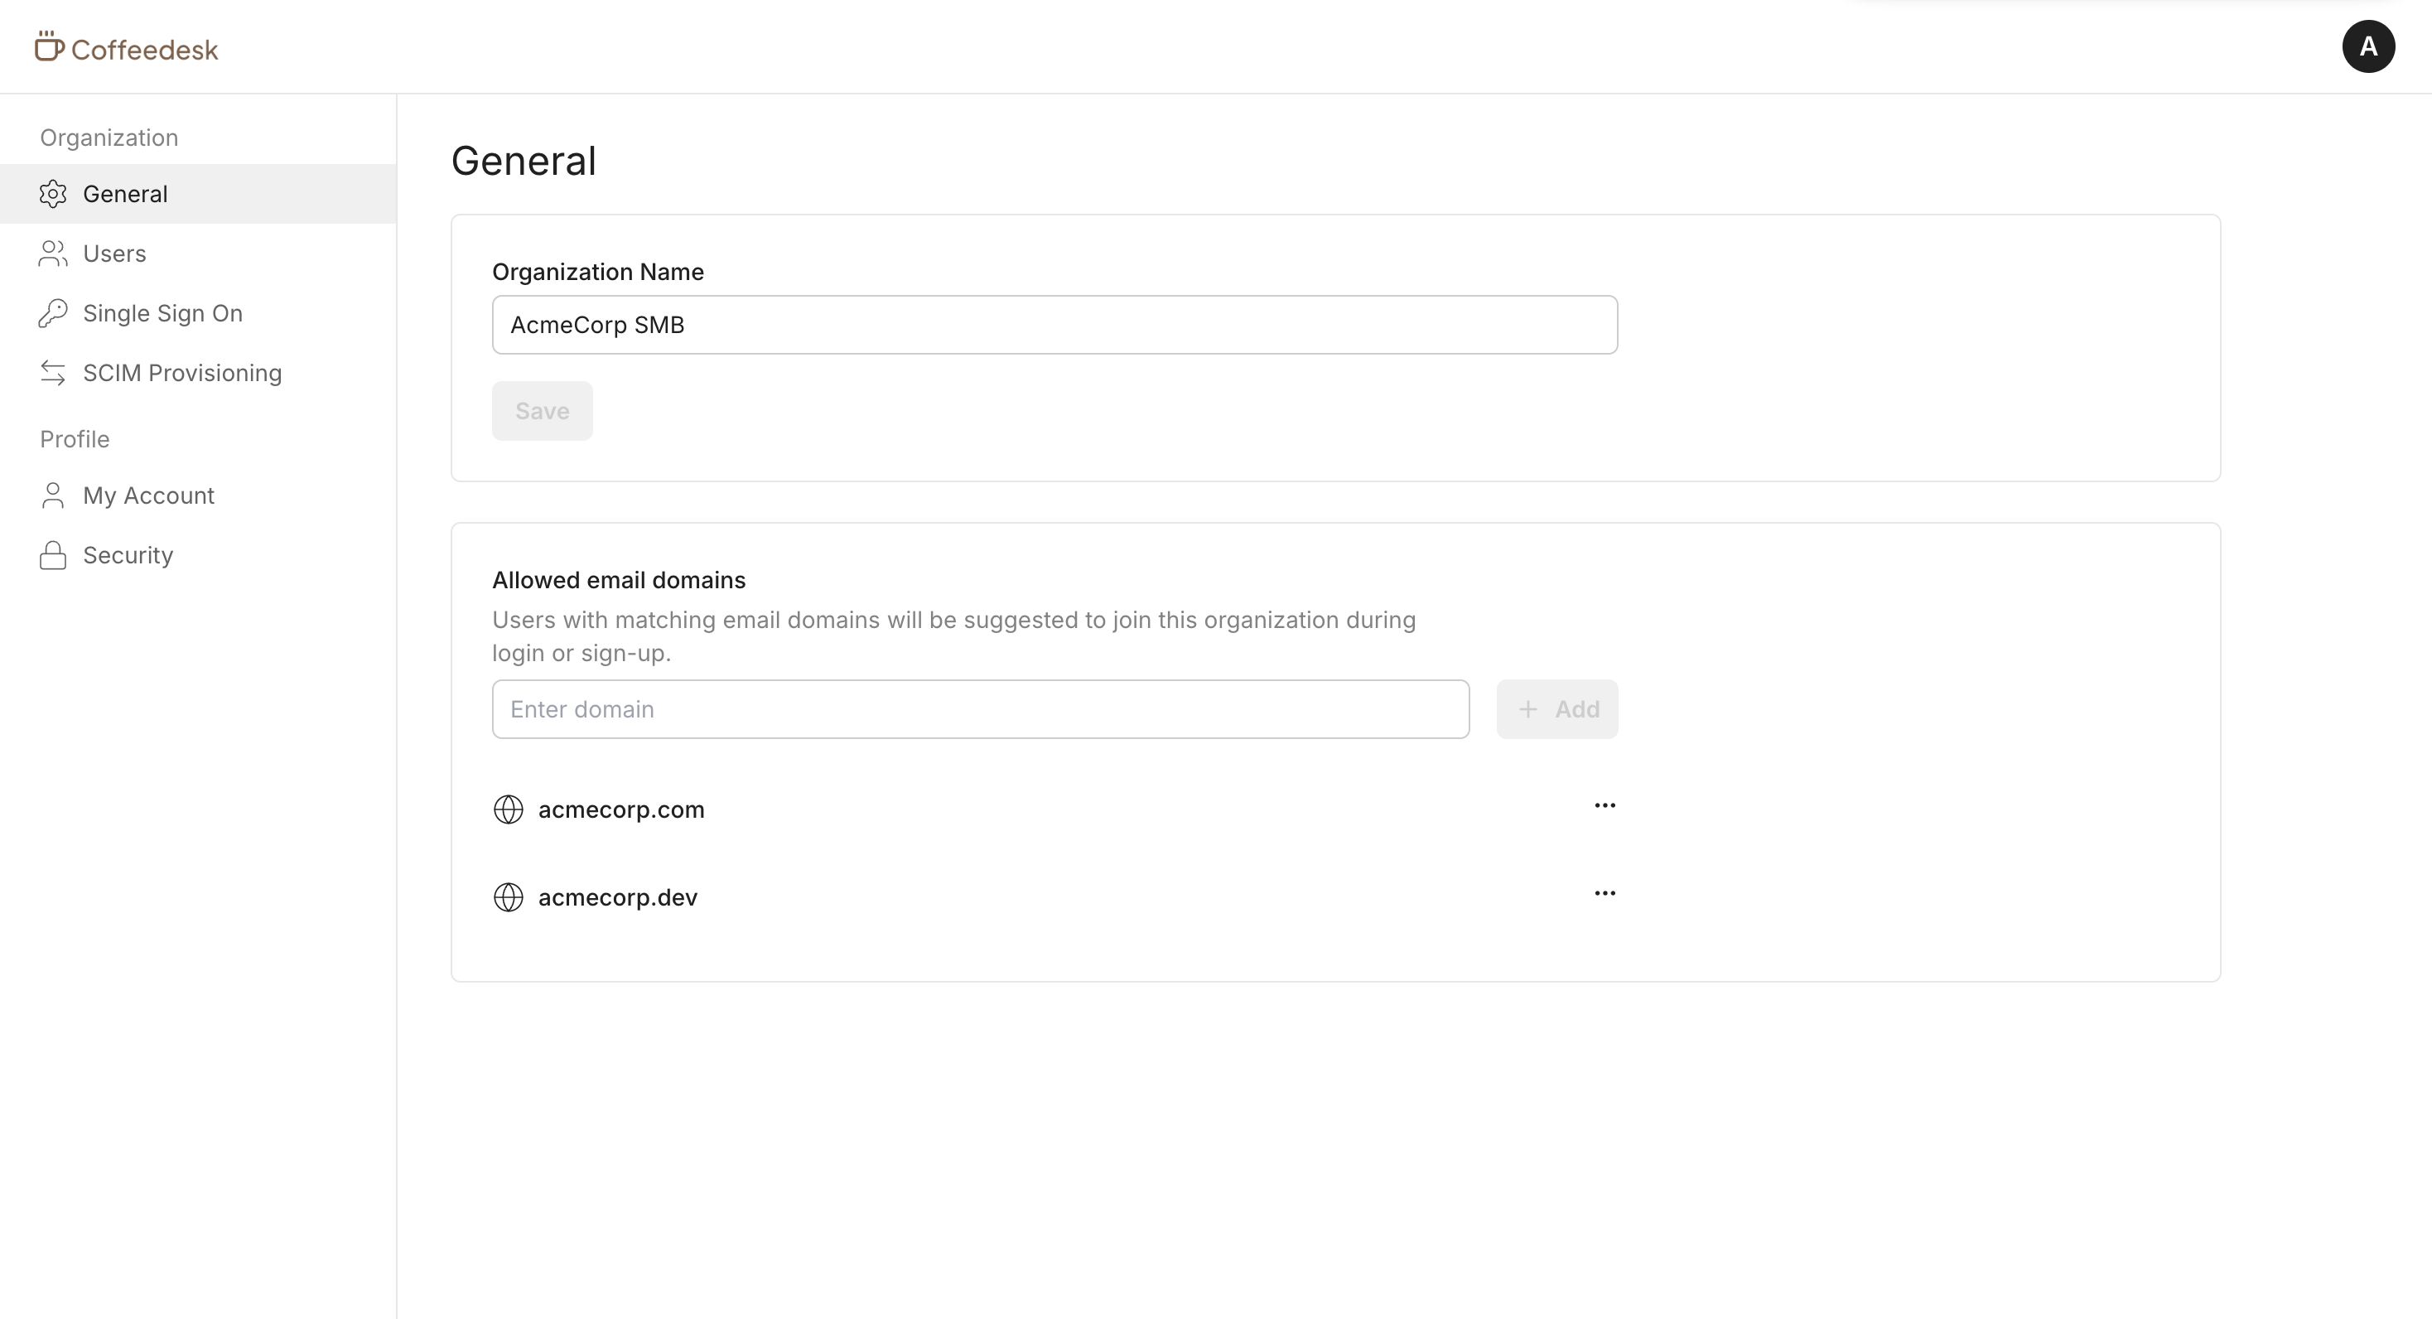This screenshot has width=2432, height=1319.
Task: Open options menu for acmecorp.dev domain
Action: point(1604,893)
